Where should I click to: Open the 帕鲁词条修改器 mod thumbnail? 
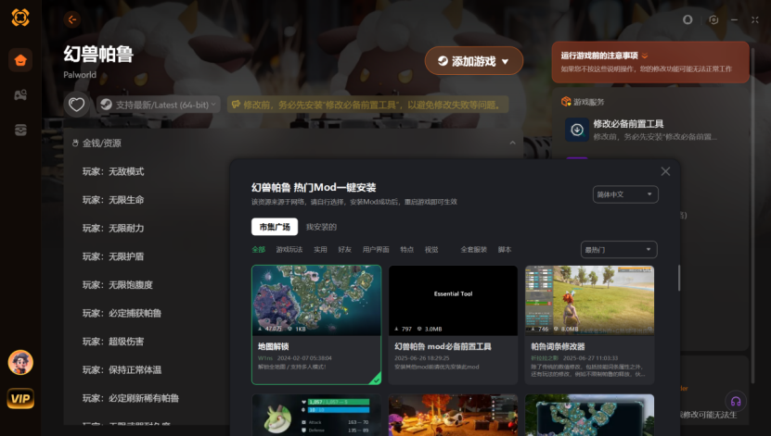(x=589, y=300)
